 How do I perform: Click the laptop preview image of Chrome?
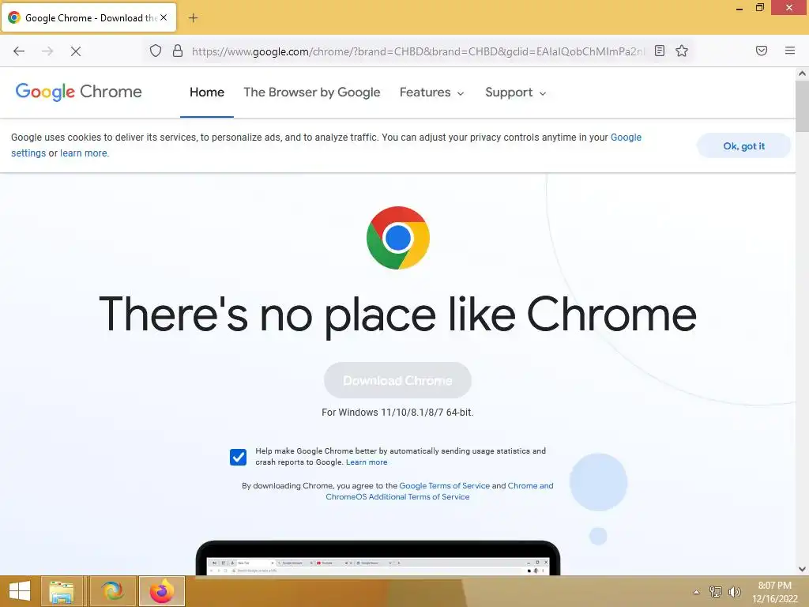(378, 557)
